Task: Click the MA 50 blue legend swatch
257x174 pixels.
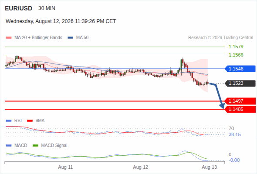Action: point(71,38)
